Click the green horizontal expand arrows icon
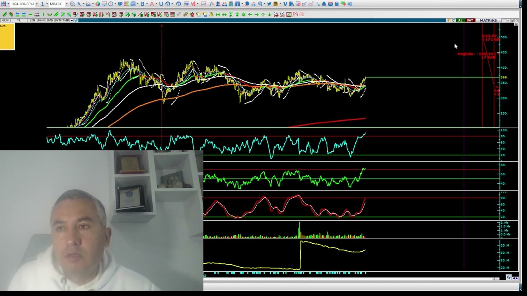Viewport: 527px width, 296px height. (x=224, y=14)
